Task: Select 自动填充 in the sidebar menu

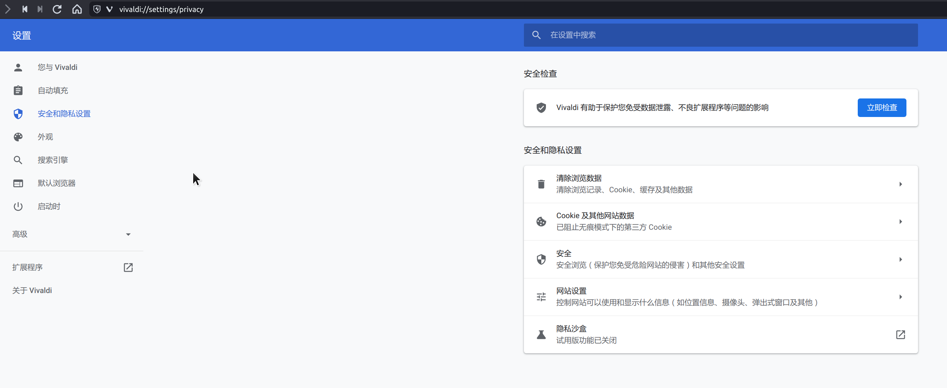Action: tap(53, 90)
